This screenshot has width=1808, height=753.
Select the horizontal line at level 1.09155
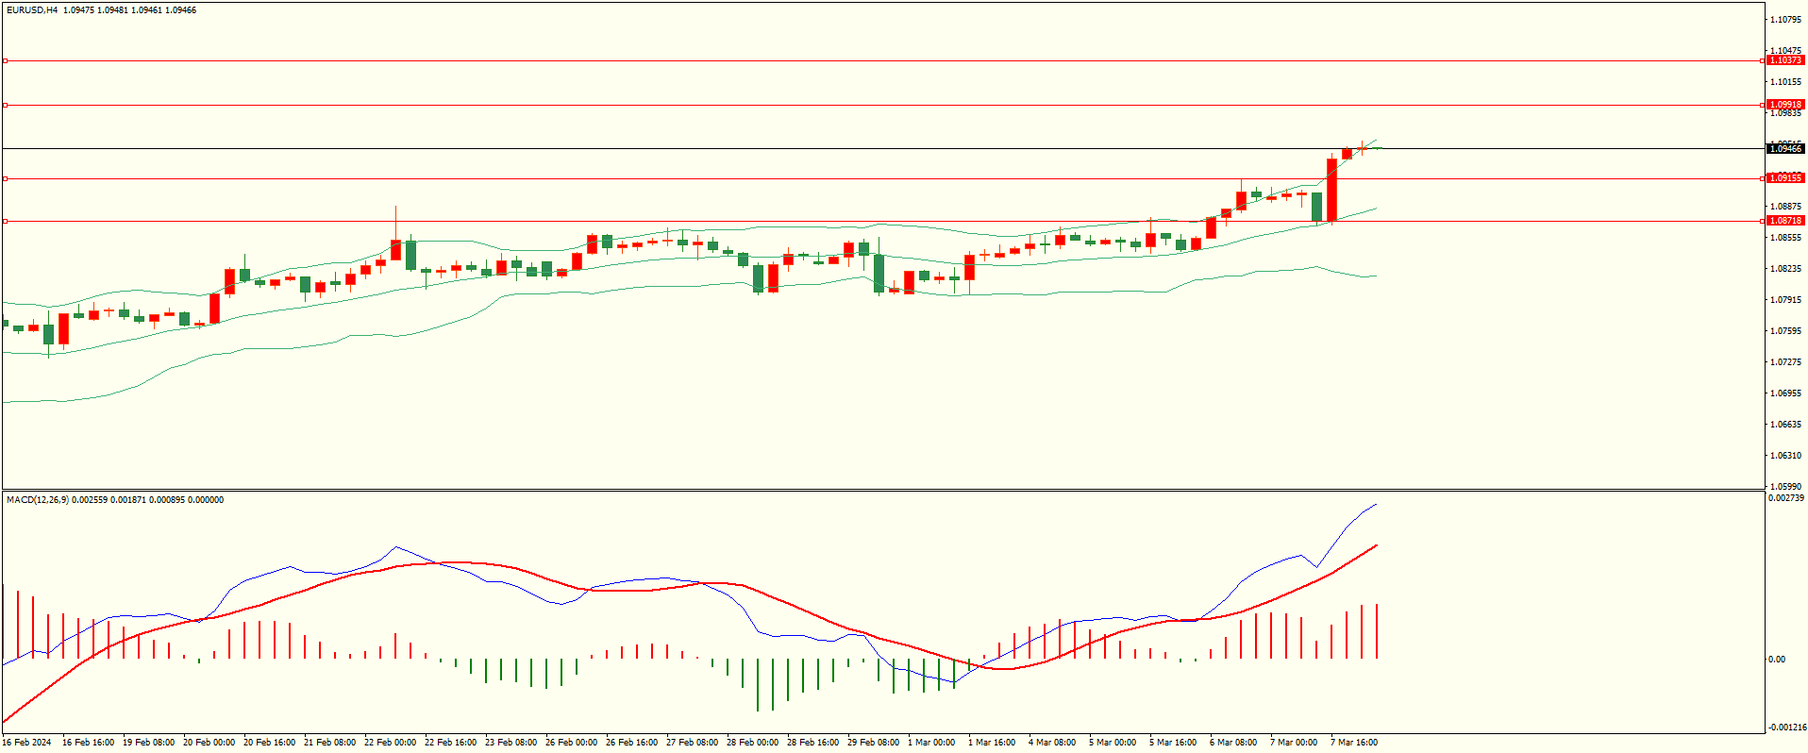click(x=849, y=178)
